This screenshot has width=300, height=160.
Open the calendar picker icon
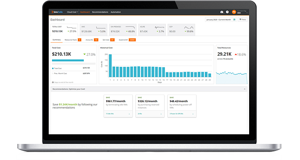click(234, 20)
